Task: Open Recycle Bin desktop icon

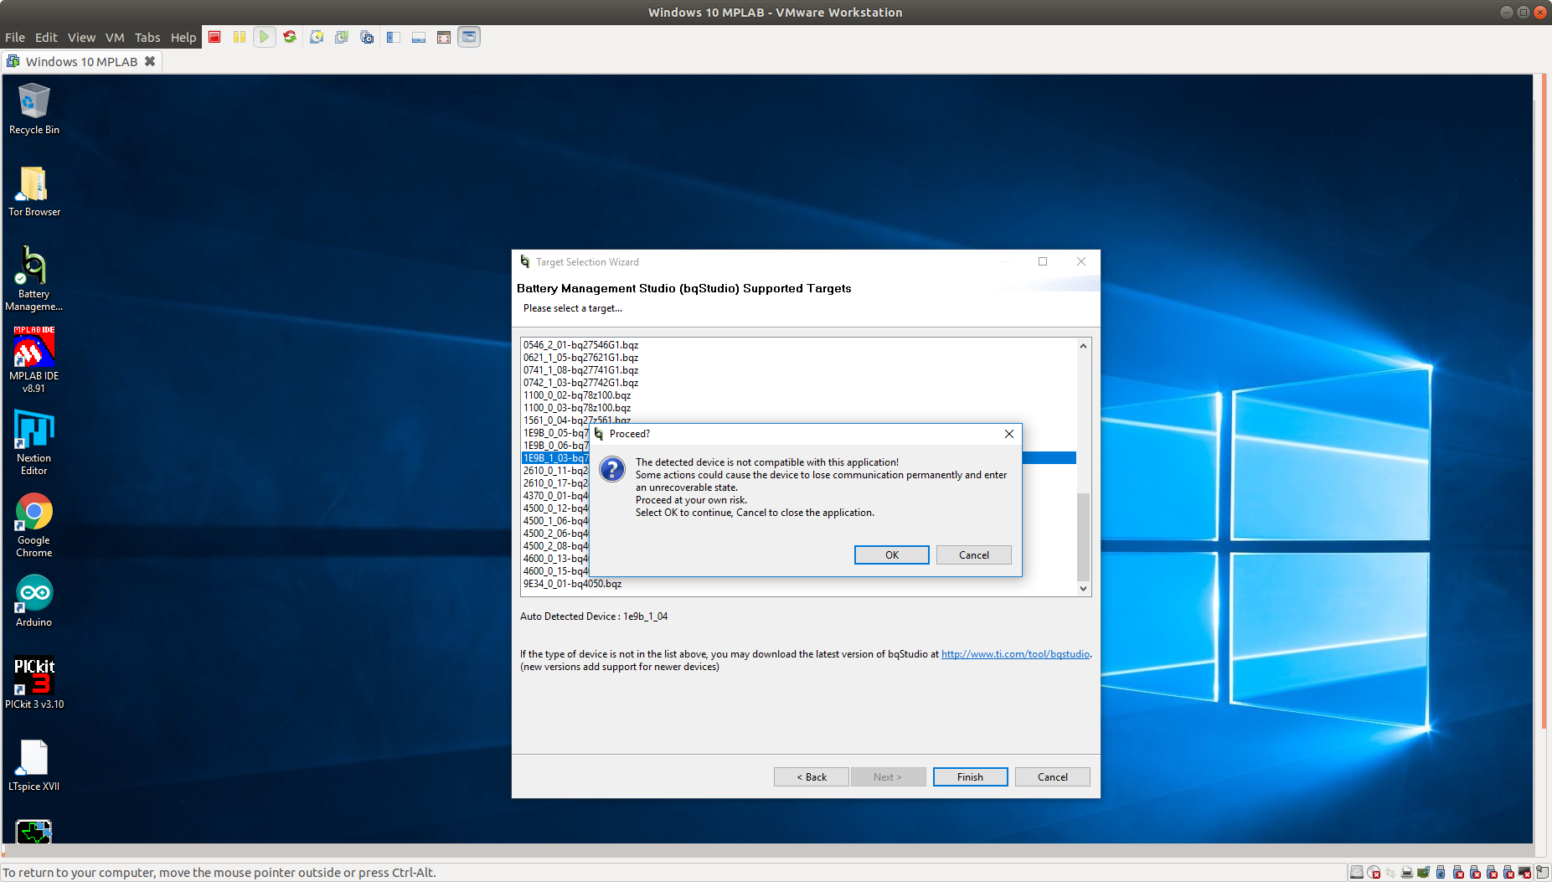Action: (x=34, y=109)
